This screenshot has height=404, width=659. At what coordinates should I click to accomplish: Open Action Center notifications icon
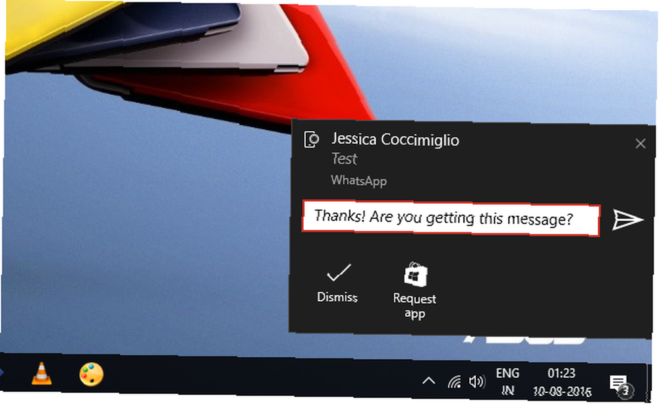click(x=621, y=386)
